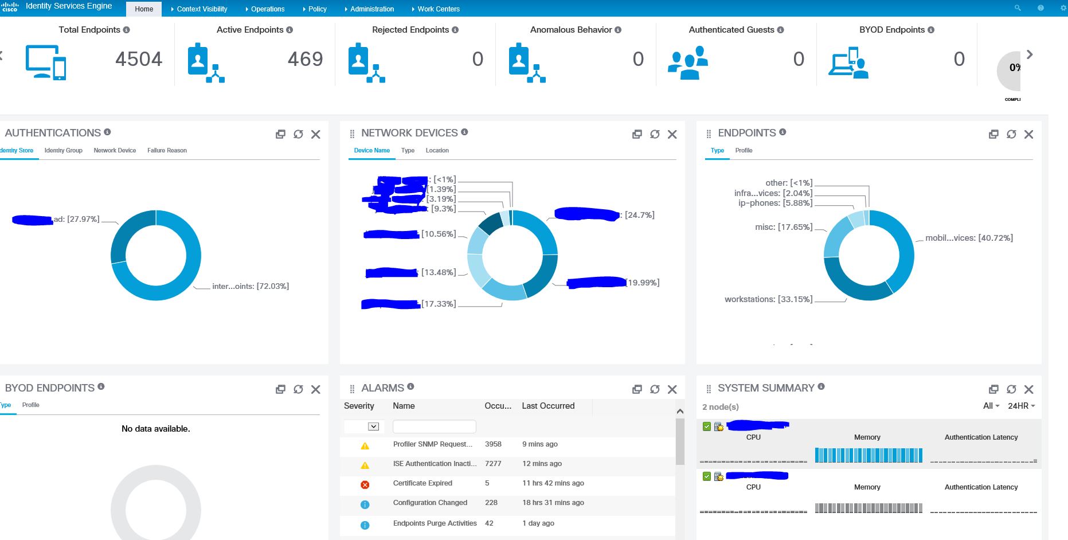The width and height of the screenshot is (1068, 540).
Task: Click BYOD Endpoints metric info icon
Action: (931, 30)
